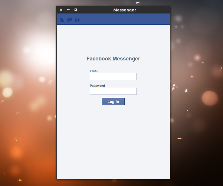Open the globe notifications icon
This screenshot has height=186, width=223.
[x=77, y=20]
